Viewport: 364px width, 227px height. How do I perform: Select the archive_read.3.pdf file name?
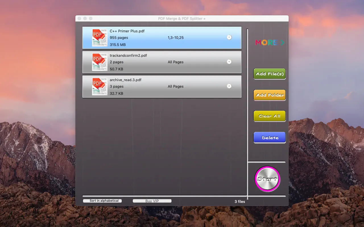click(x=125, y=80)
